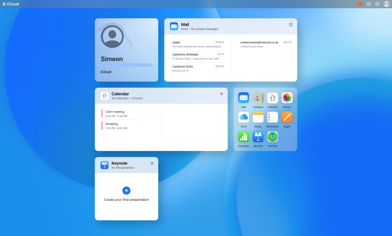Click the blue Create your first presentation button
The width and height of the screenshot is (392, 236).
(127, 190)
